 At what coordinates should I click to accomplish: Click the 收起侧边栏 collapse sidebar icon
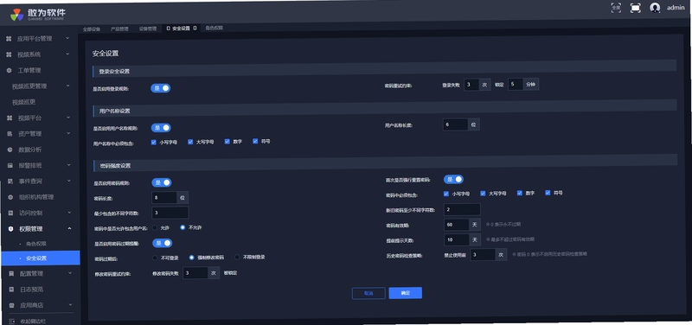tap(12, 321)
